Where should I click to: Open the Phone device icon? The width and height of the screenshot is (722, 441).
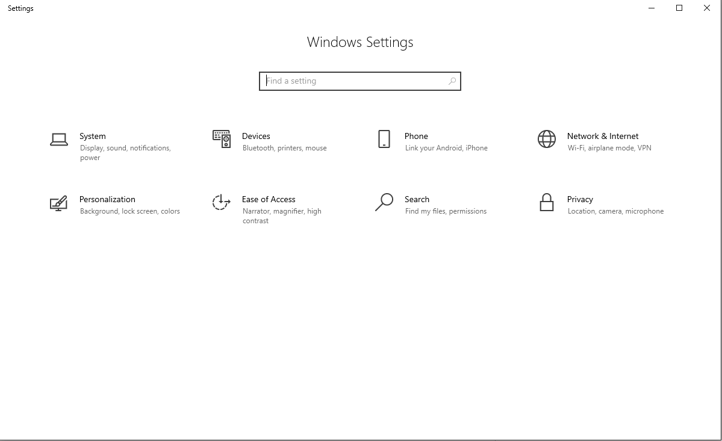click(384, 139)
